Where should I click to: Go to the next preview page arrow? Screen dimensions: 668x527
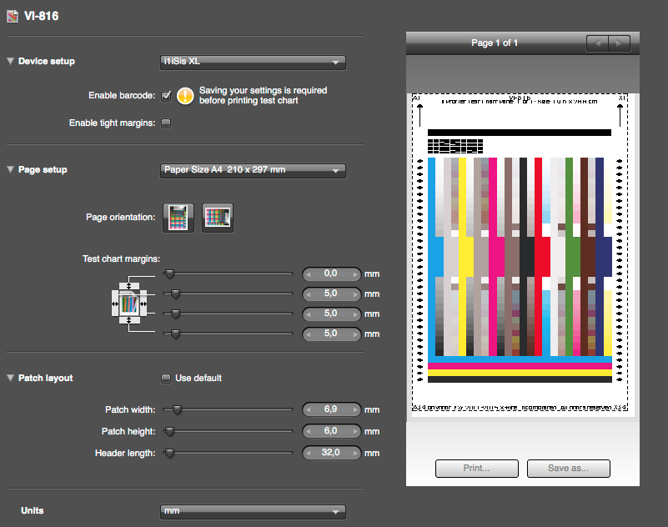[618, 43]
